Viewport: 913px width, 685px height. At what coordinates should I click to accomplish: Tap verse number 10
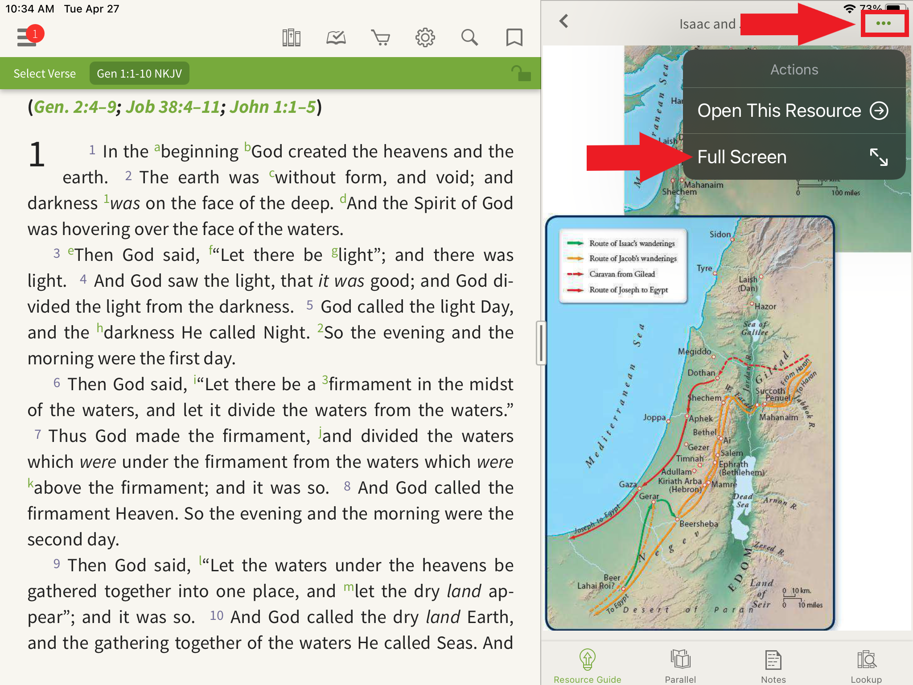[x=217, y=615]
